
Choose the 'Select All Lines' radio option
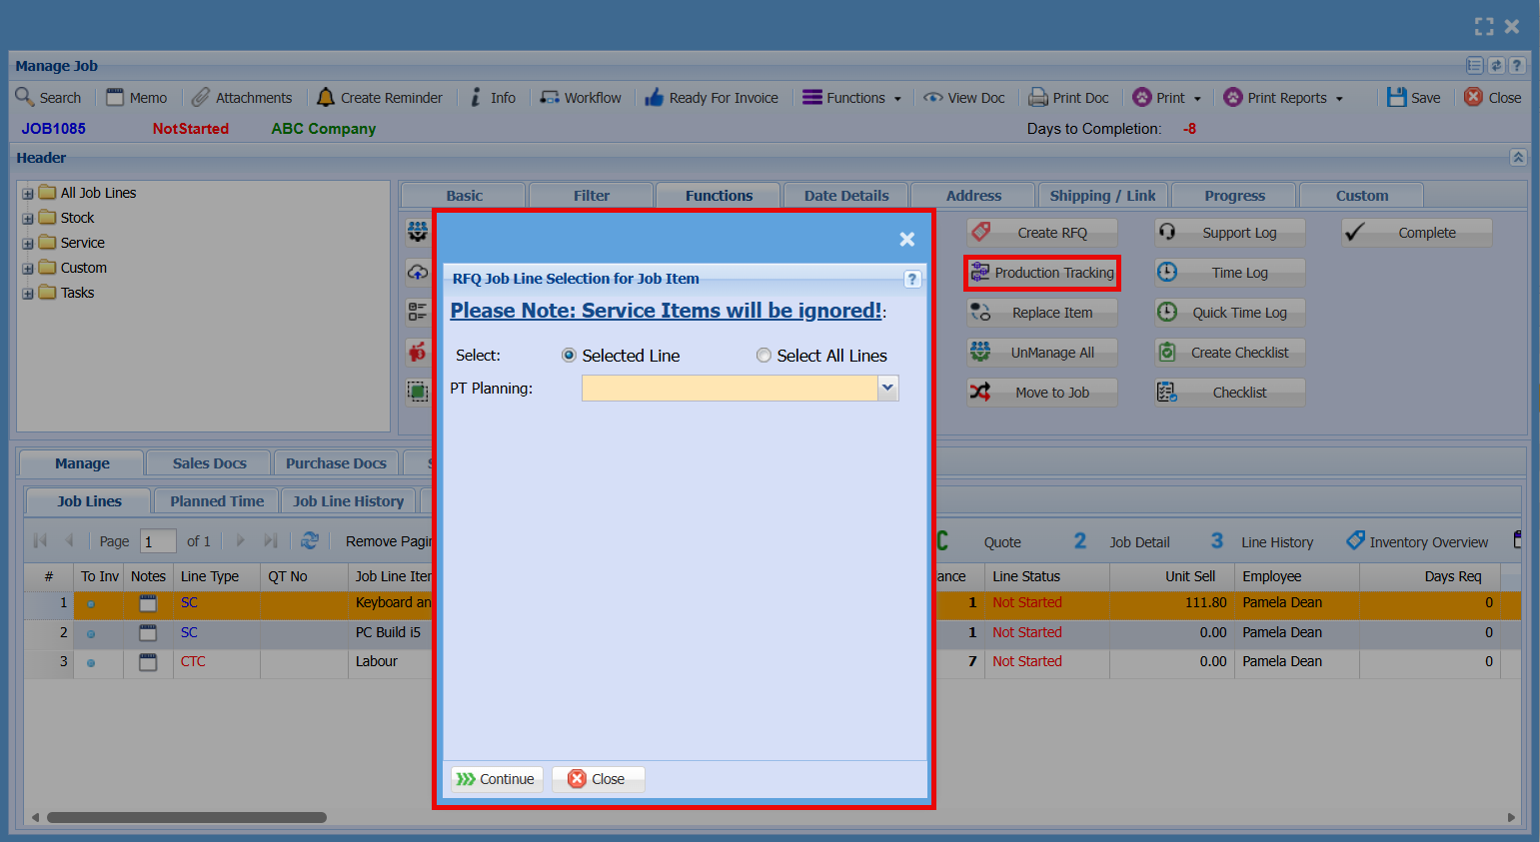(x=764, y=356)
